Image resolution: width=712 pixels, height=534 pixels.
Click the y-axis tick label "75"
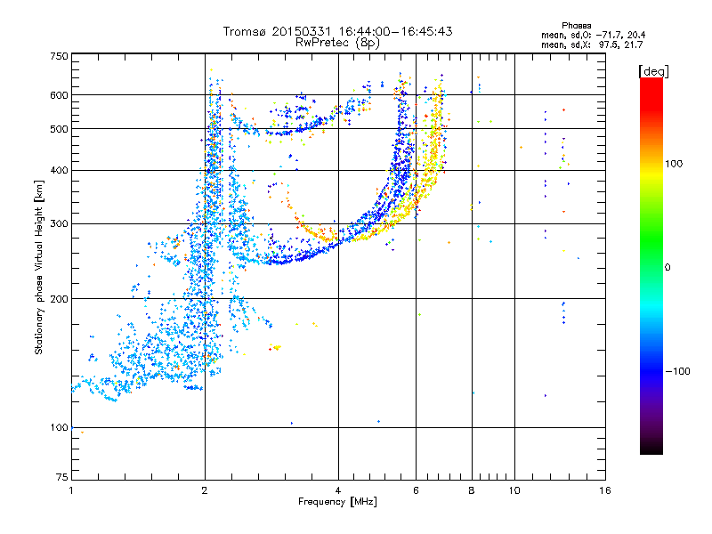click(62, 477)
